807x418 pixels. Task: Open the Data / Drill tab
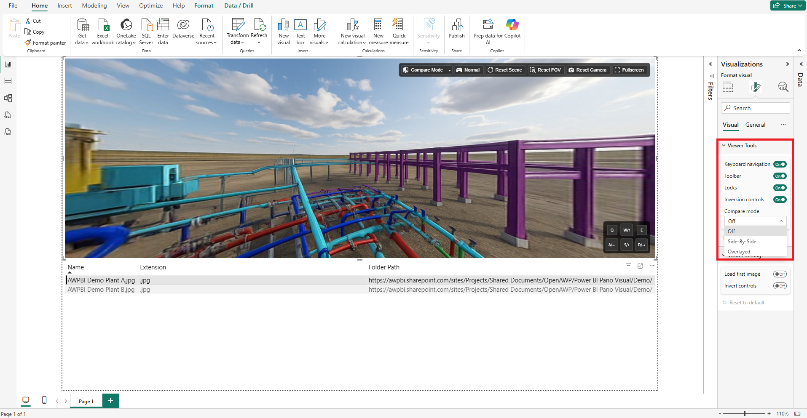(239, 5)
